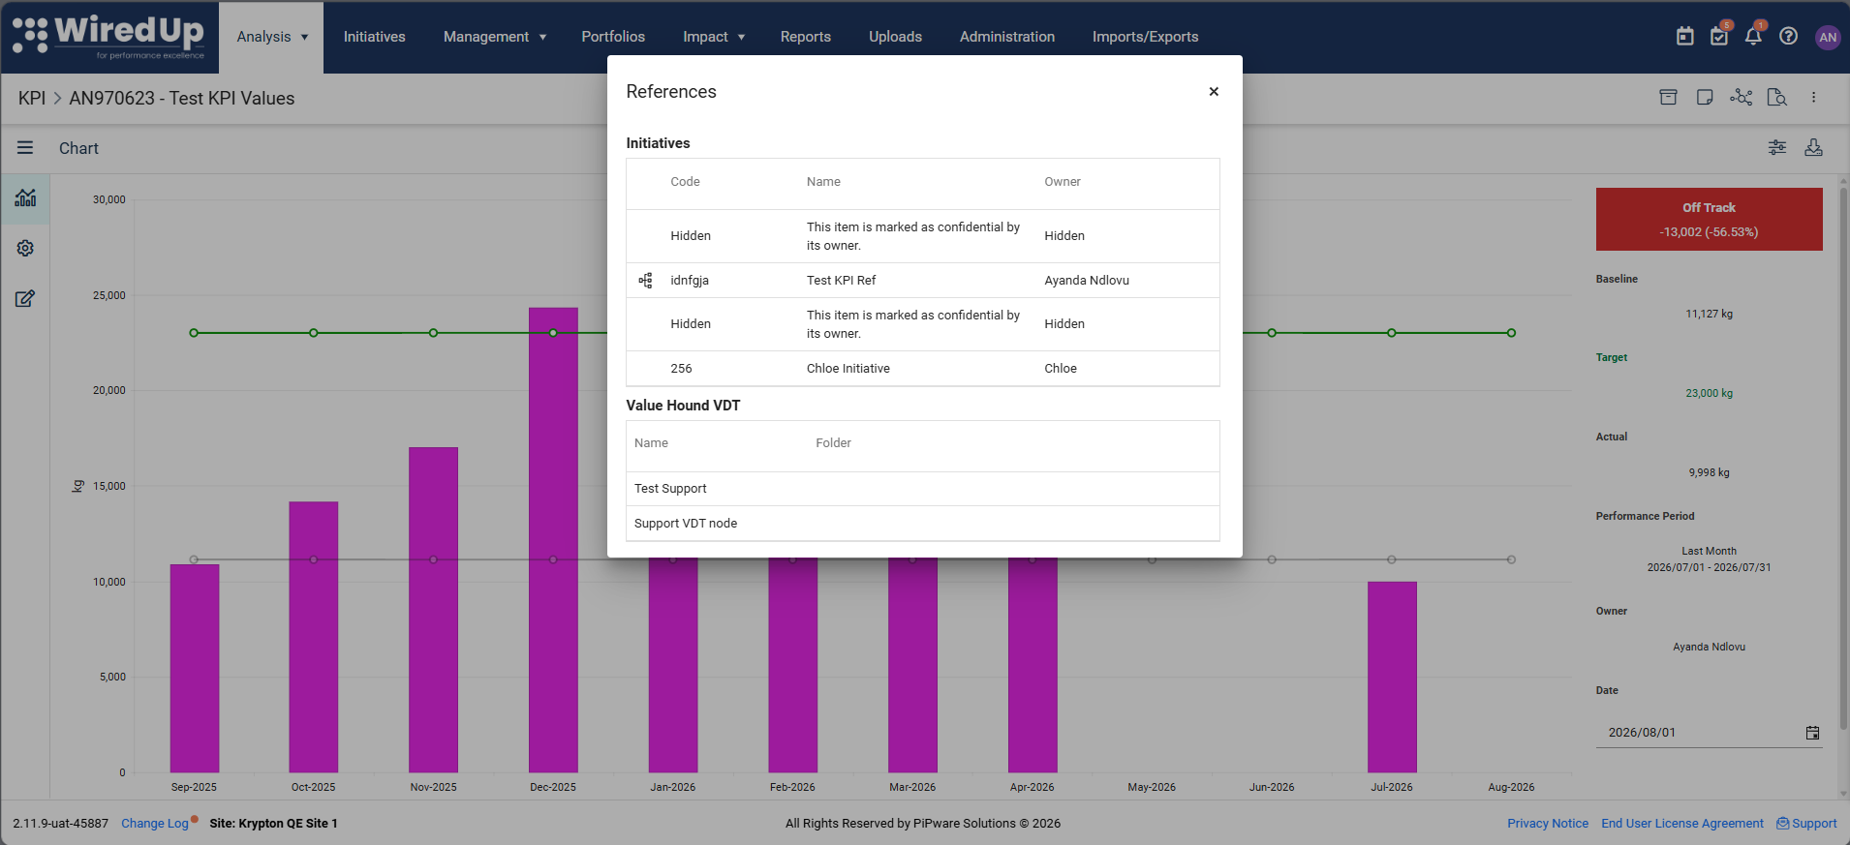The image size is (1850, 845).
Task: Download the chart via export icon
Action: [1814, 147]
